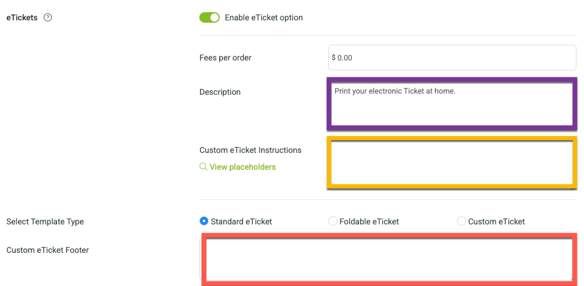The height and width of the screenshot is (286, 584).
Task: Click the "Description" field label
Action: [x=220, y=92]
